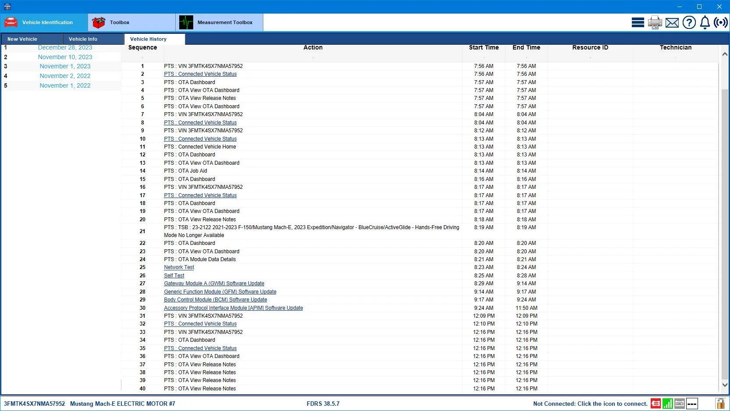The height and width of the screenshot is (411, 730).
Task: Open Connected Vehicle Status link in sequence 32
Action: 200,324
